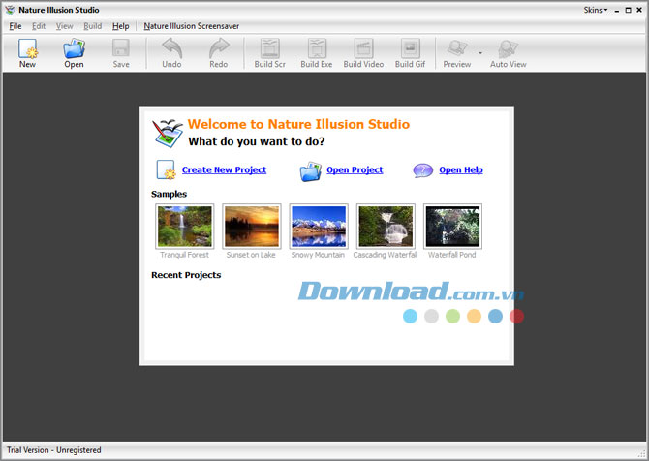Click the Redo arrow icon
Image resolution: width=649 pixels, height=461 pixels.
click(219, 48)
